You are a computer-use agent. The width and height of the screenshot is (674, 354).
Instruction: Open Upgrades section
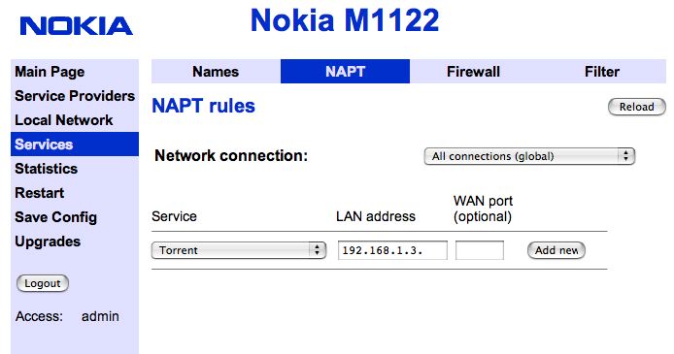click(x=48, y=241)
